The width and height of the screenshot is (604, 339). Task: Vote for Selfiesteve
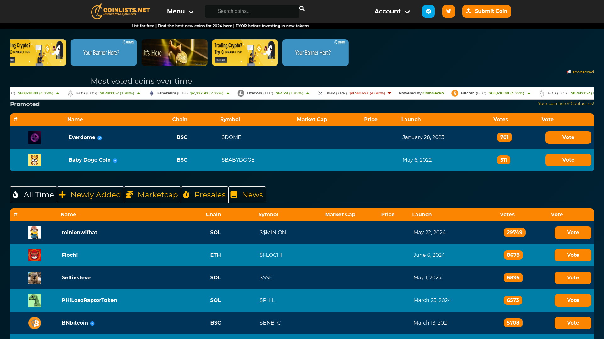point(573,278)
